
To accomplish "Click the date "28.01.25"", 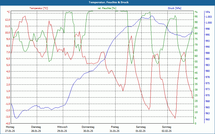I will (x=36, y=131).
